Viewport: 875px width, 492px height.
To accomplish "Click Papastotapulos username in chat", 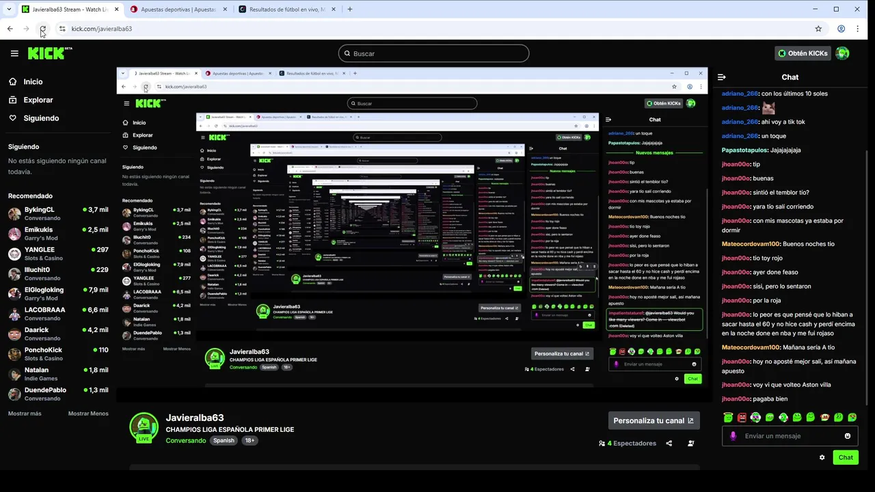I will click(x=744, y=150).
